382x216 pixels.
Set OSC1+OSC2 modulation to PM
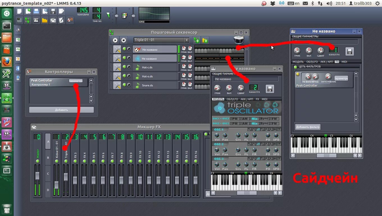click(x=235, y=119)
